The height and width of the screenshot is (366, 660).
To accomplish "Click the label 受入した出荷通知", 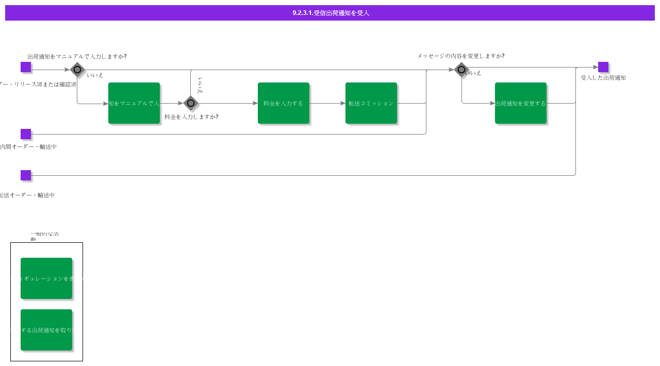I will coord(603,77).
